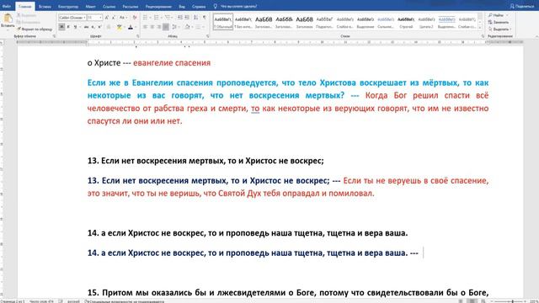Viewport: 539px width, 303px height.
Task: Open the Select (Выделить) menu
Action: click(499, 29)
